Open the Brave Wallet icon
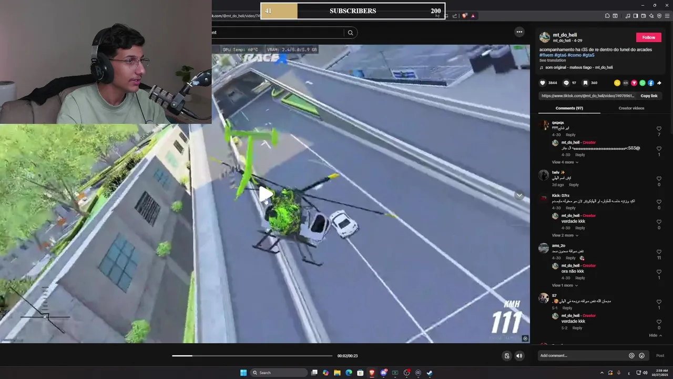The image size is (673, 379). pyautogui.click(x=644, y=16)
